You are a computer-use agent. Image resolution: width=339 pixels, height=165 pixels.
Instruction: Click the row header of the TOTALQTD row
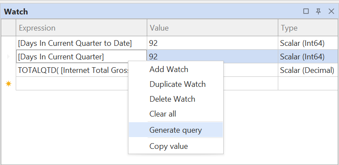click(8, 70)
